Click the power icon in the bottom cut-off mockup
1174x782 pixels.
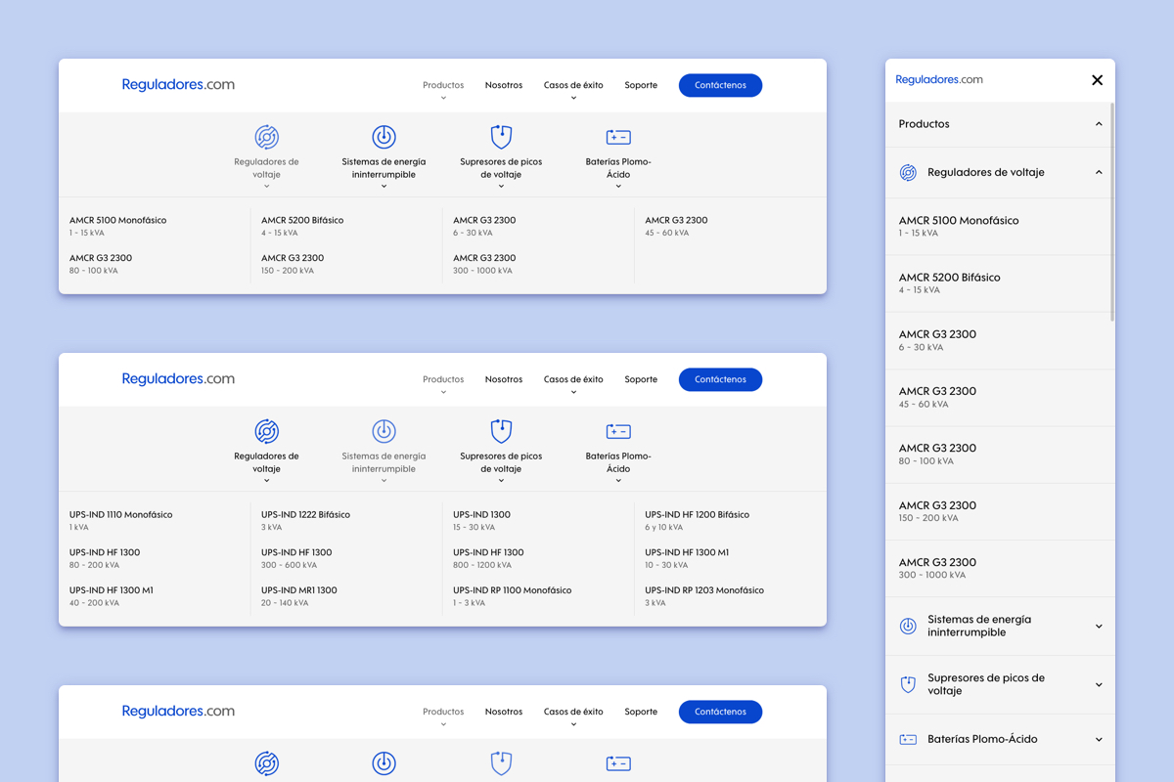pyautogui.click(x=384, y=763)
